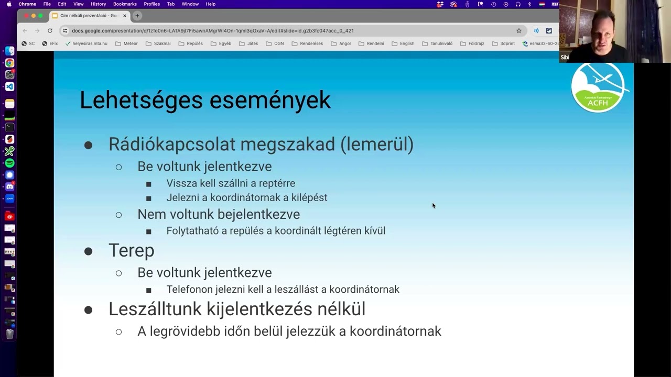
Task: Expand the Játék bookmarks folder
Action: [x=247, y=43]
